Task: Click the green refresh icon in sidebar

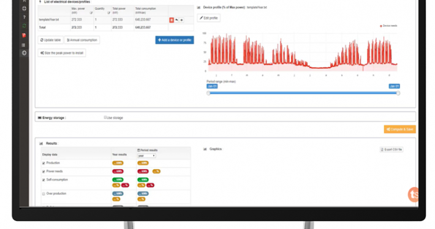Action: tap(24, 26)
